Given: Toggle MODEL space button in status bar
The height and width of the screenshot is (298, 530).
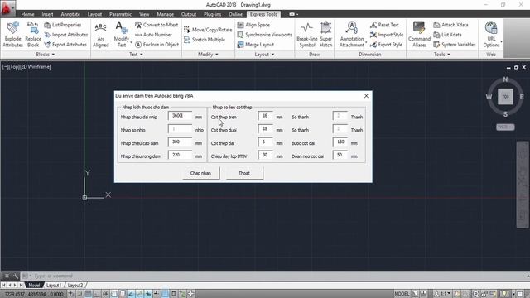Looking at the screenshot, I should pyautogui.click(x=402, y=294).
